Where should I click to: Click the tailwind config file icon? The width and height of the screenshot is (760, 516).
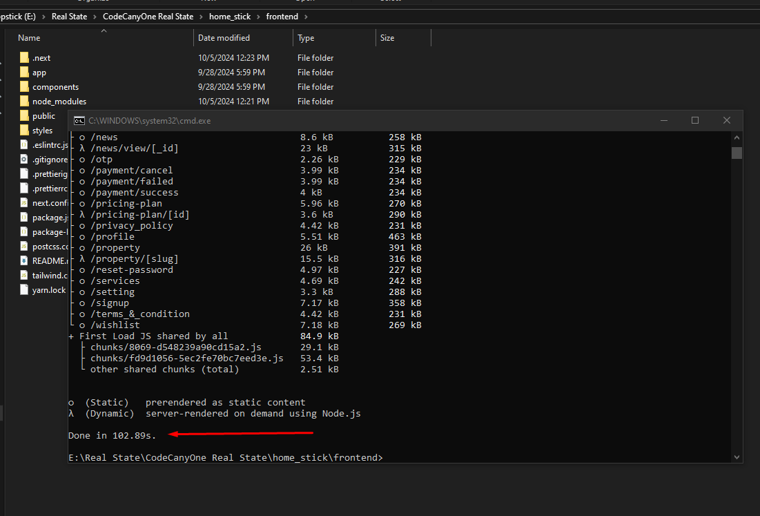tap(23, 276)
